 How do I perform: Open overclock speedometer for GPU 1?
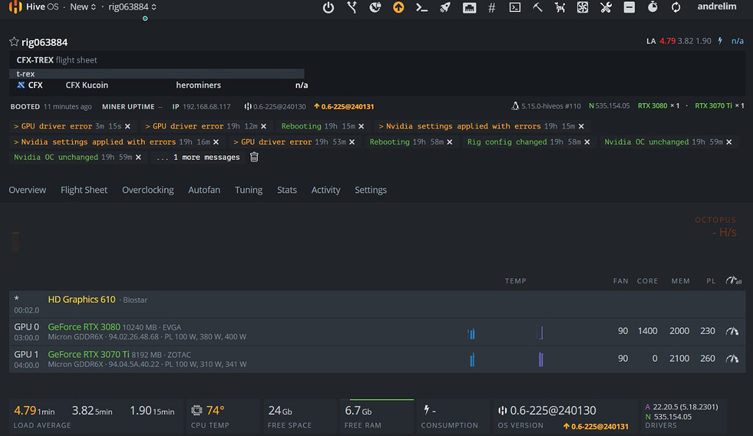[x=732, y=358]
